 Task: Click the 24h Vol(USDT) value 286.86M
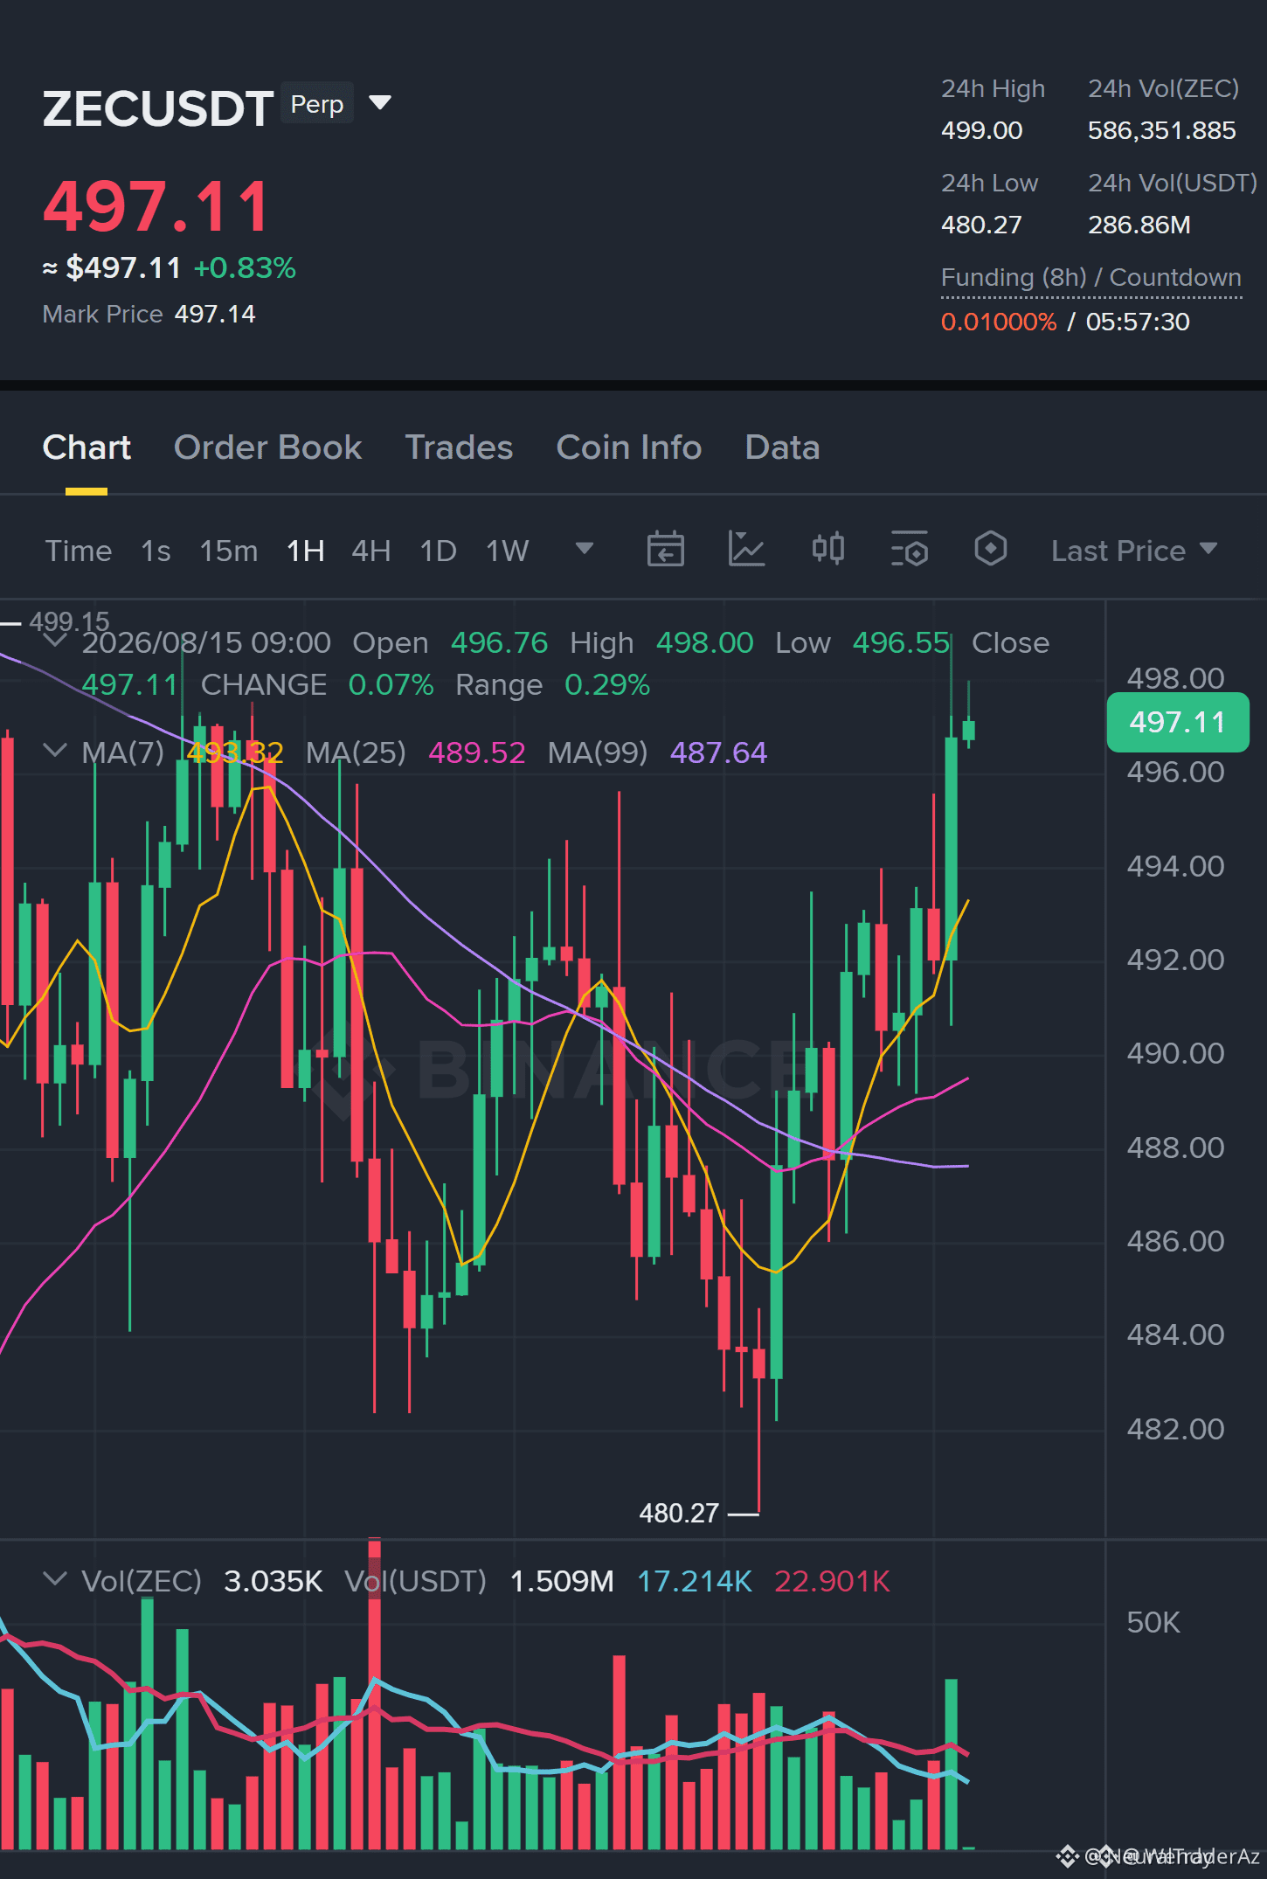1139,225
